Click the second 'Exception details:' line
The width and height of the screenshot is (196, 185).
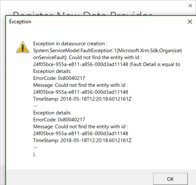tap(52, 113)
